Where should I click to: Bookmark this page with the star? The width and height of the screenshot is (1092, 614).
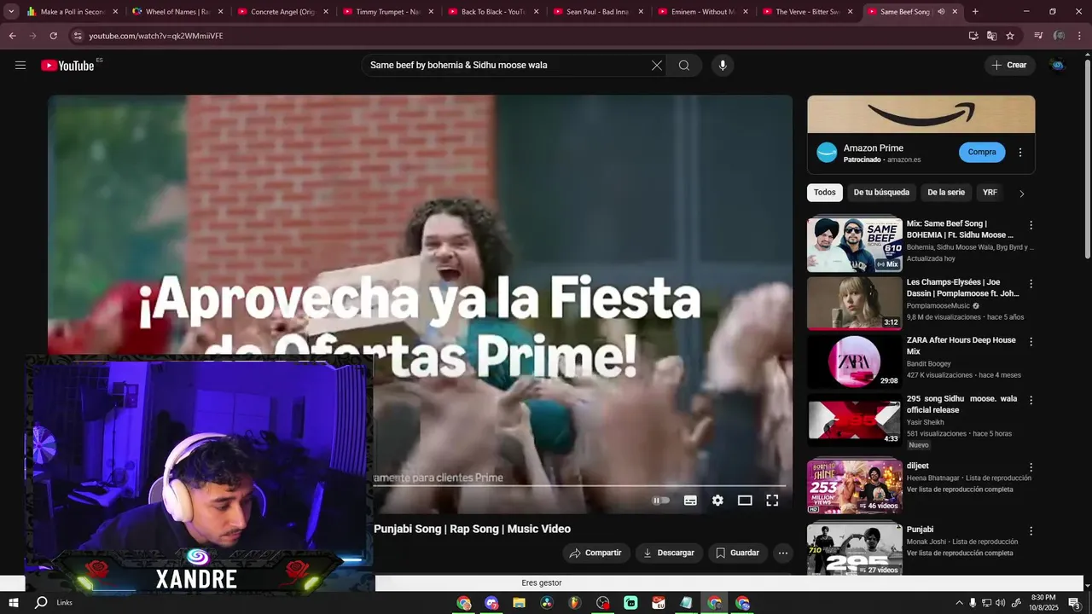click(1010, 36)
